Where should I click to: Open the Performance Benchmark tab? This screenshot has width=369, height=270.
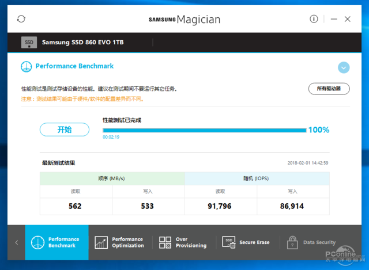(57, 242)
